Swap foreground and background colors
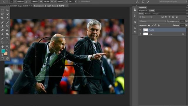The width and height of the screenshot is (188, 106). point(7,50)
